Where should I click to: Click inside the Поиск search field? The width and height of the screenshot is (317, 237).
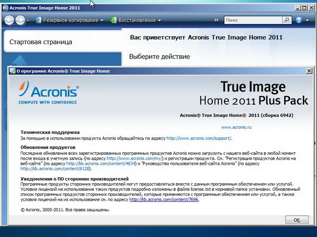coord(251,20)
